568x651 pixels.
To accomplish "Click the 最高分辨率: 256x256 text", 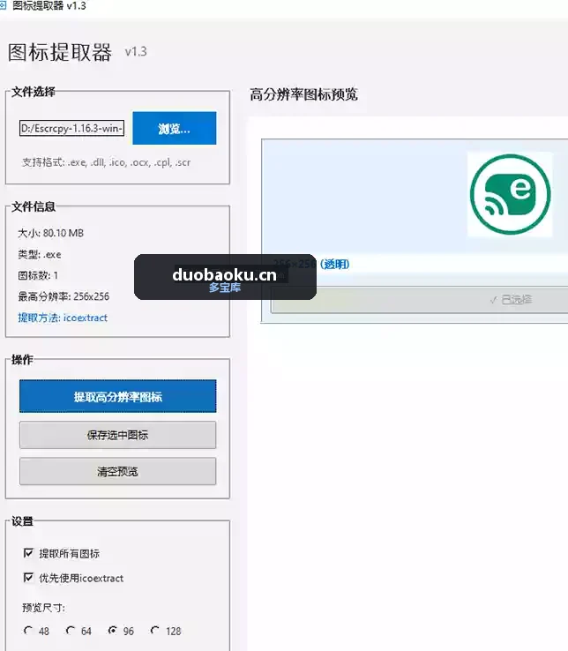I will (64, 296).
